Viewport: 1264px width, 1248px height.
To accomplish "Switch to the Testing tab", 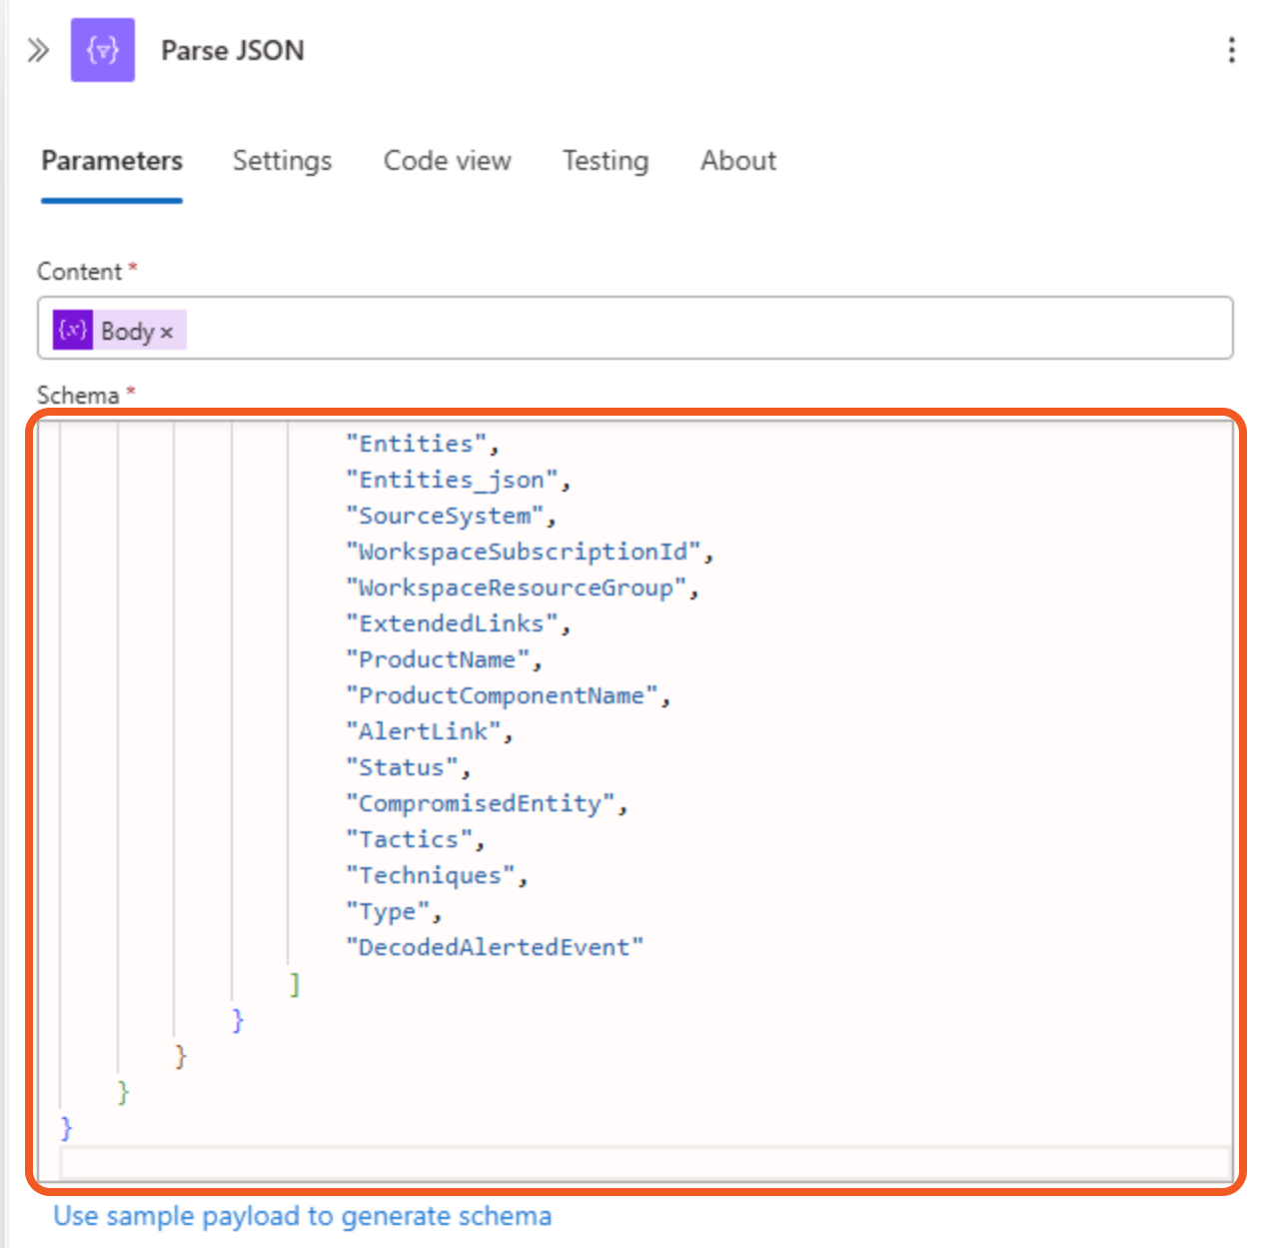I will [x=605, y=161].
